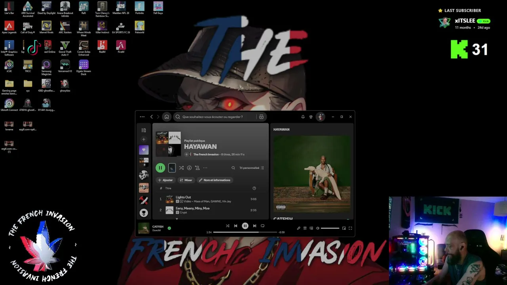Click the Ajouter button

166,180
